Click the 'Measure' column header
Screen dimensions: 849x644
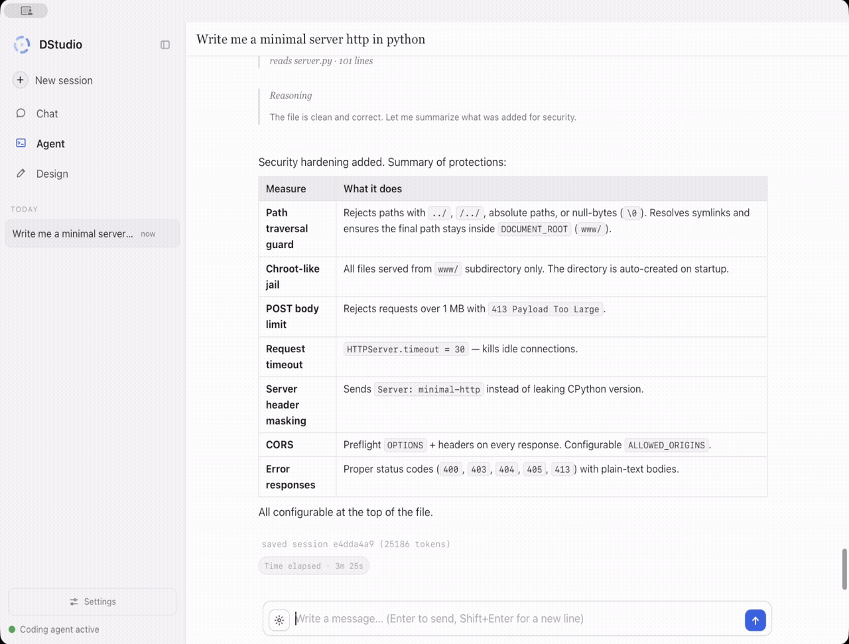coord(297,189)
